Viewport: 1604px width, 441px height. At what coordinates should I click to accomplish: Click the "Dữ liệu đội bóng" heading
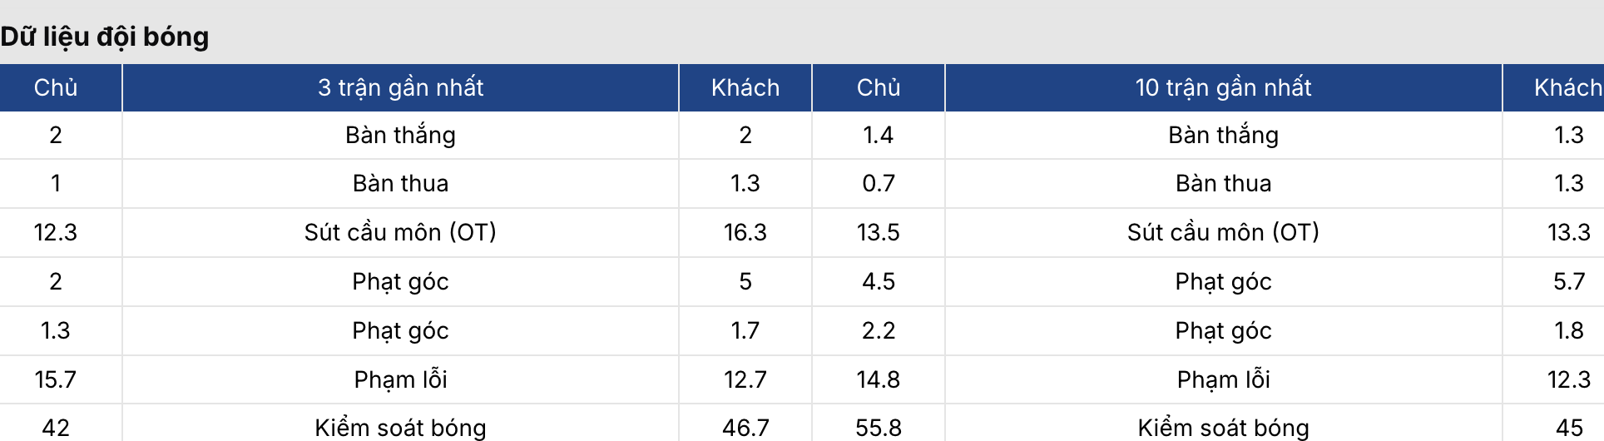point(105,37)
